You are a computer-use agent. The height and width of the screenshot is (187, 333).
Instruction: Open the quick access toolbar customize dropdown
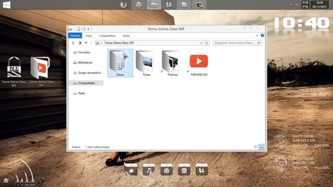point(88,29)
